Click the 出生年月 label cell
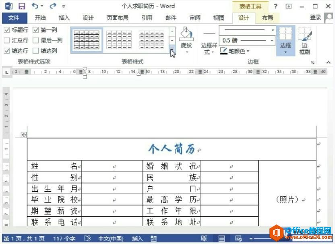This screenshot has width=335, height=244. pyautogui.click(x=54, y=189)
